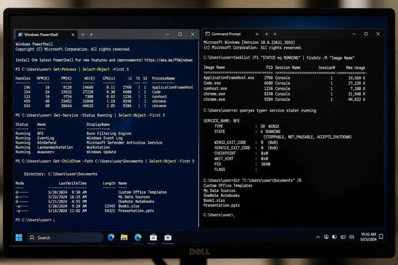The image size is (398, 265).
Task: Click OneNote Notebooks in the PowerShell listing
Action: (x=136, y=201)
